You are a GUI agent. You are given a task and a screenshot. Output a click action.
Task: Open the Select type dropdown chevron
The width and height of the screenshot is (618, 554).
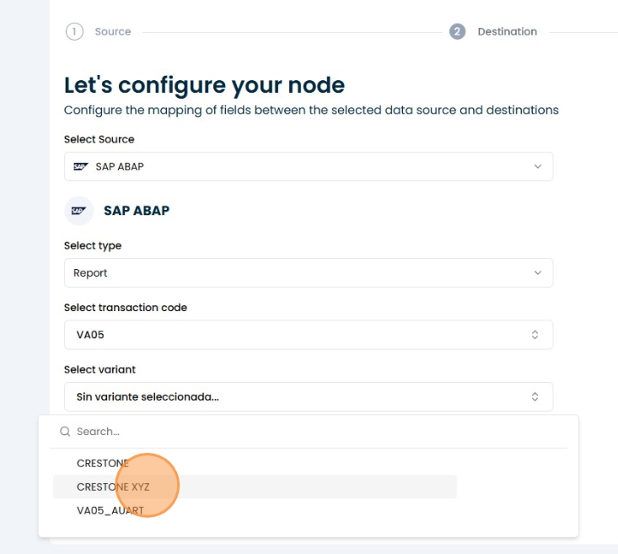tap(537, 273)
